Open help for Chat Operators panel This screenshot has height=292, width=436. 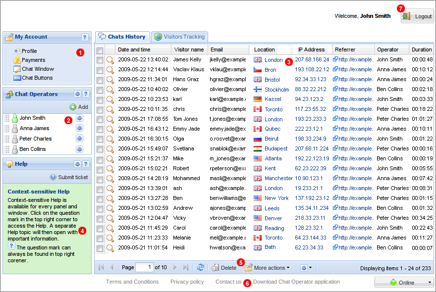(86, 94)
